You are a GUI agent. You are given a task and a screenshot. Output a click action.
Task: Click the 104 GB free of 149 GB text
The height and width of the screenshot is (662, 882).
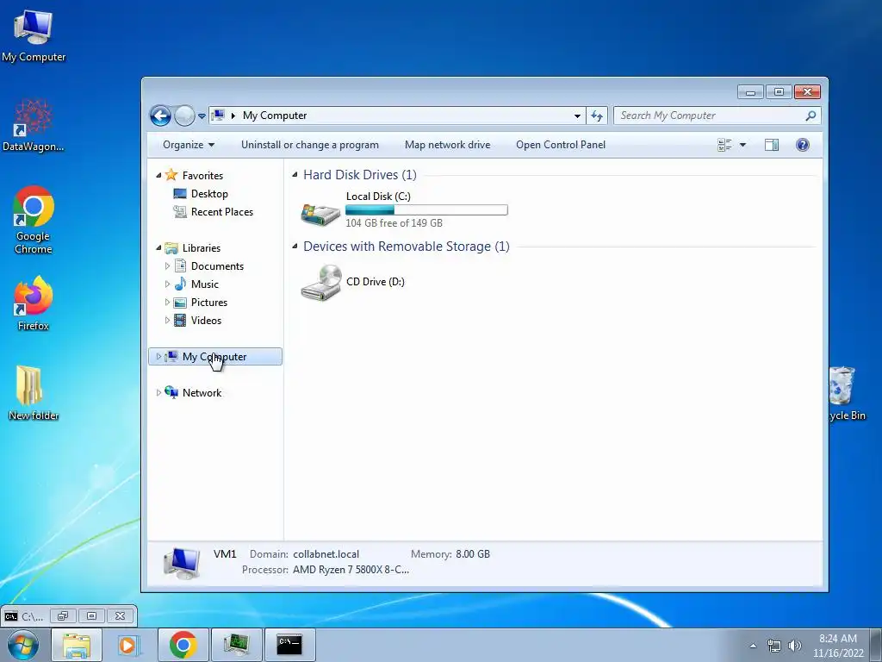coord(394,223)
